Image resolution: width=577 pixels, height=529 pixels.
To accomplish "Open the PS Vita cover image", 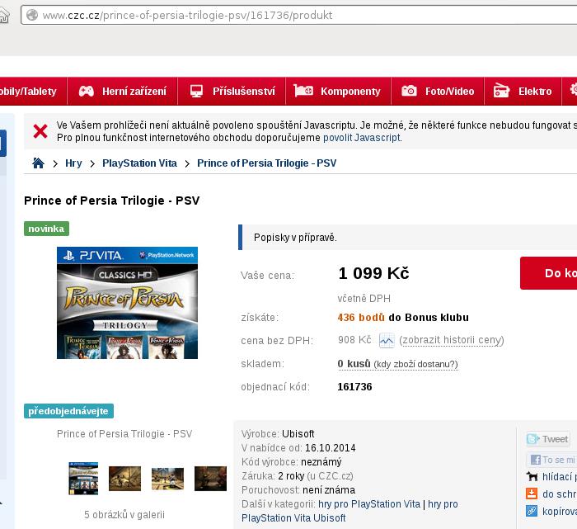I will [127, 303].
